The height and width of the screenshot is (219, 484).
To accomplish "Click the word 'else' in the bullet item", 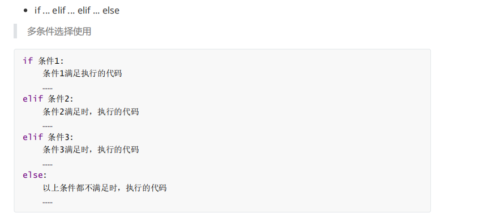I will pyautogui.click(x=111, y=11).
